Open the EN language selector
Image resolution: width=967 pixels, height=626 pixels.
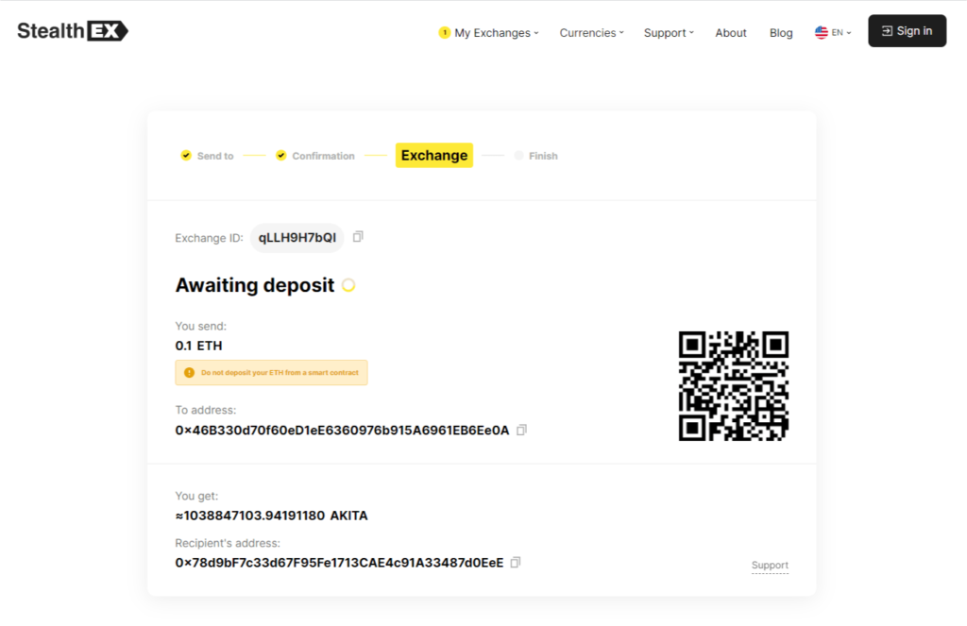pos(841,33)
